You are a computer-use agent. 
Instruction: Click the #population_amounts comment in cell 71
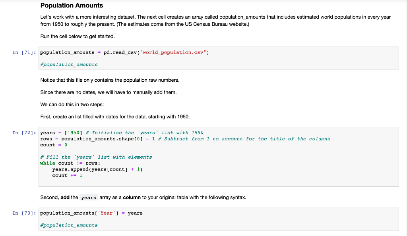[x=69, y=65]
